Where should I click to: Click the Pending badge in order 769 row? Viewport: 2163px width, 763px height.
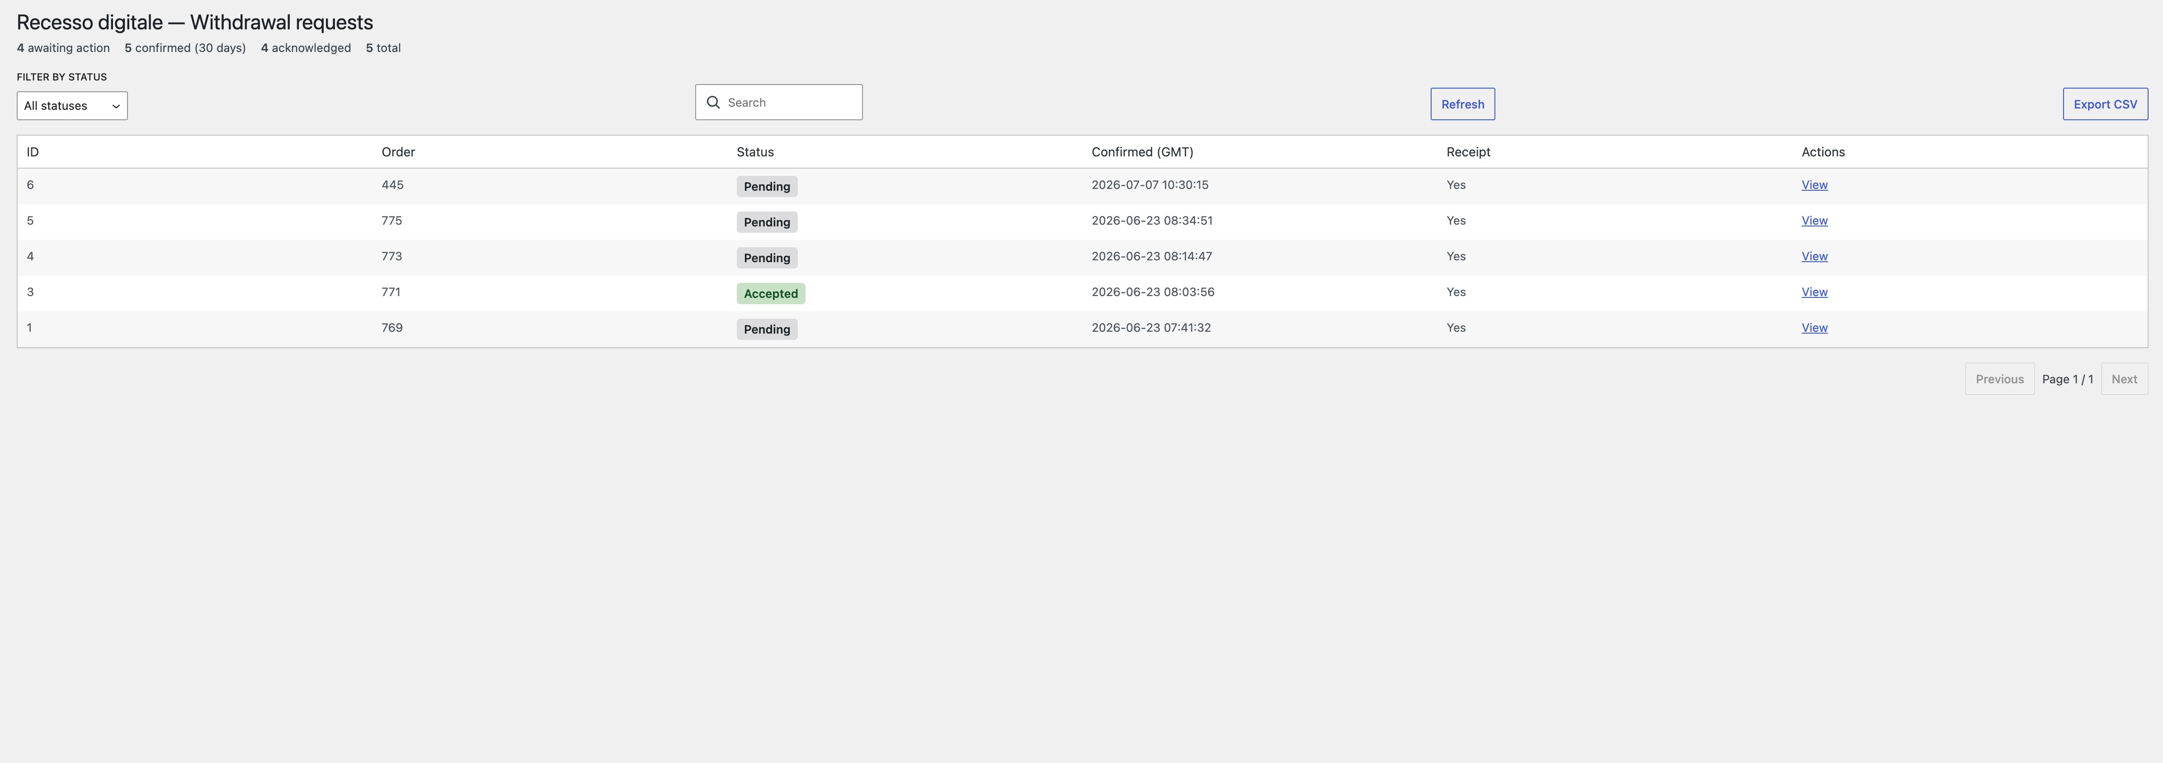coord(767,329)
